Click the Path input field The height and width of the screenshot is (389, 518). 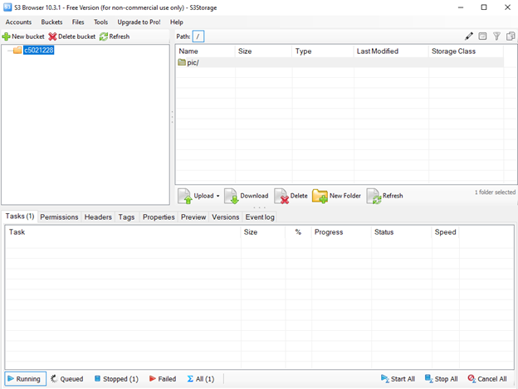click(x=198, y=36)
